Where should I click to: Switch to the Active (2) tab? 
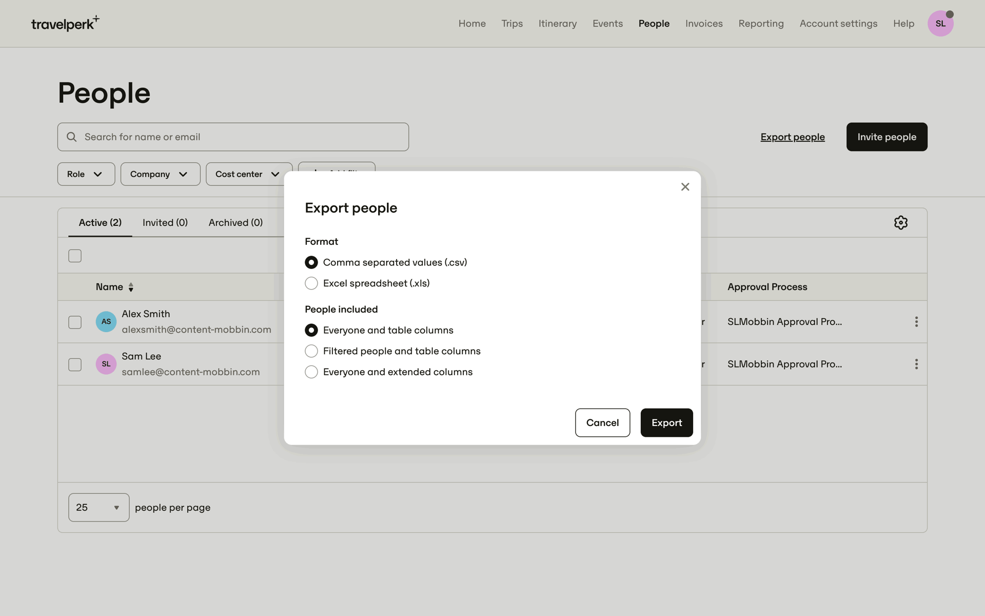click(100, 222)
